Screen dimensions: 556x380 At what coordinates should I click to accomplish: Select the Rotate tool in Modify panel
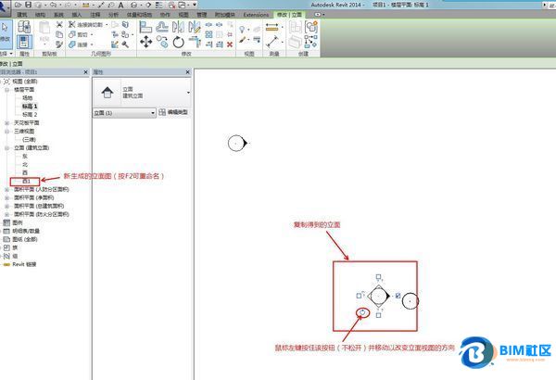179,43
